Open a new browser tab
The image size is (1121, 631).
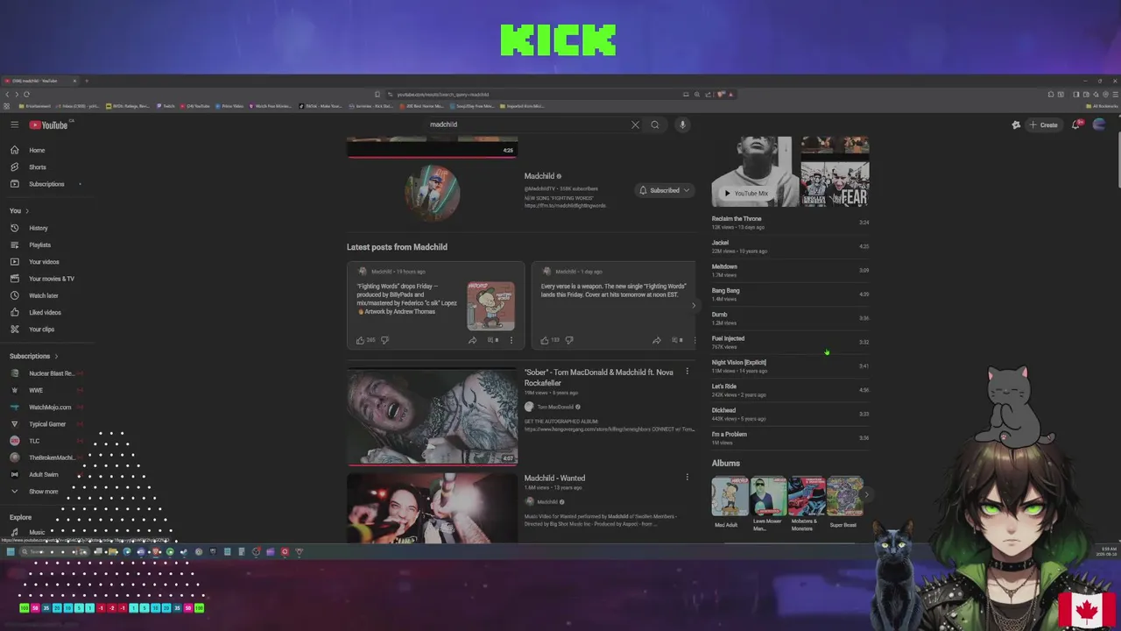coord(86,81)
